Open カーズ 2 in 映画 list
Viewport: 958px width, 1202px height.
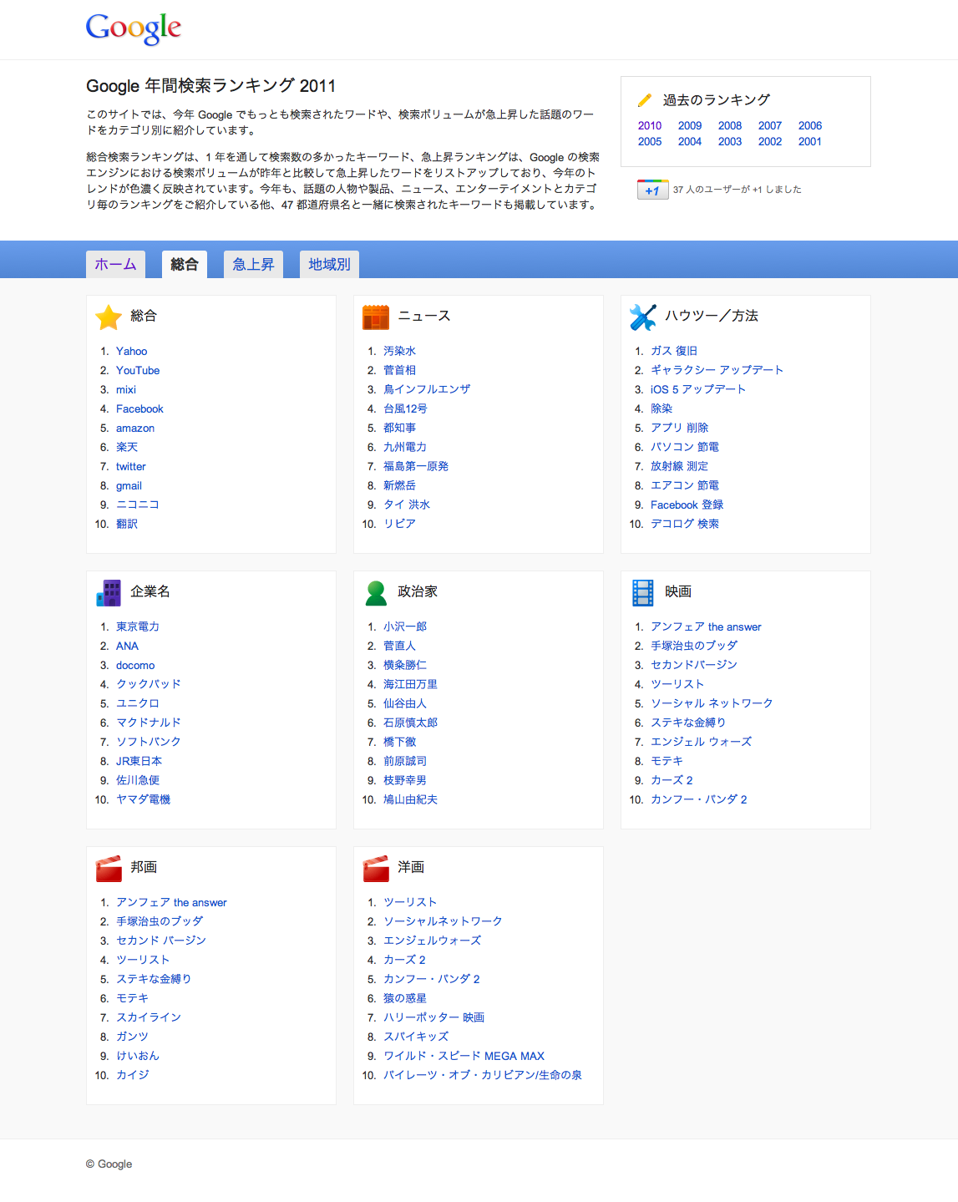[x=672, y=781]
